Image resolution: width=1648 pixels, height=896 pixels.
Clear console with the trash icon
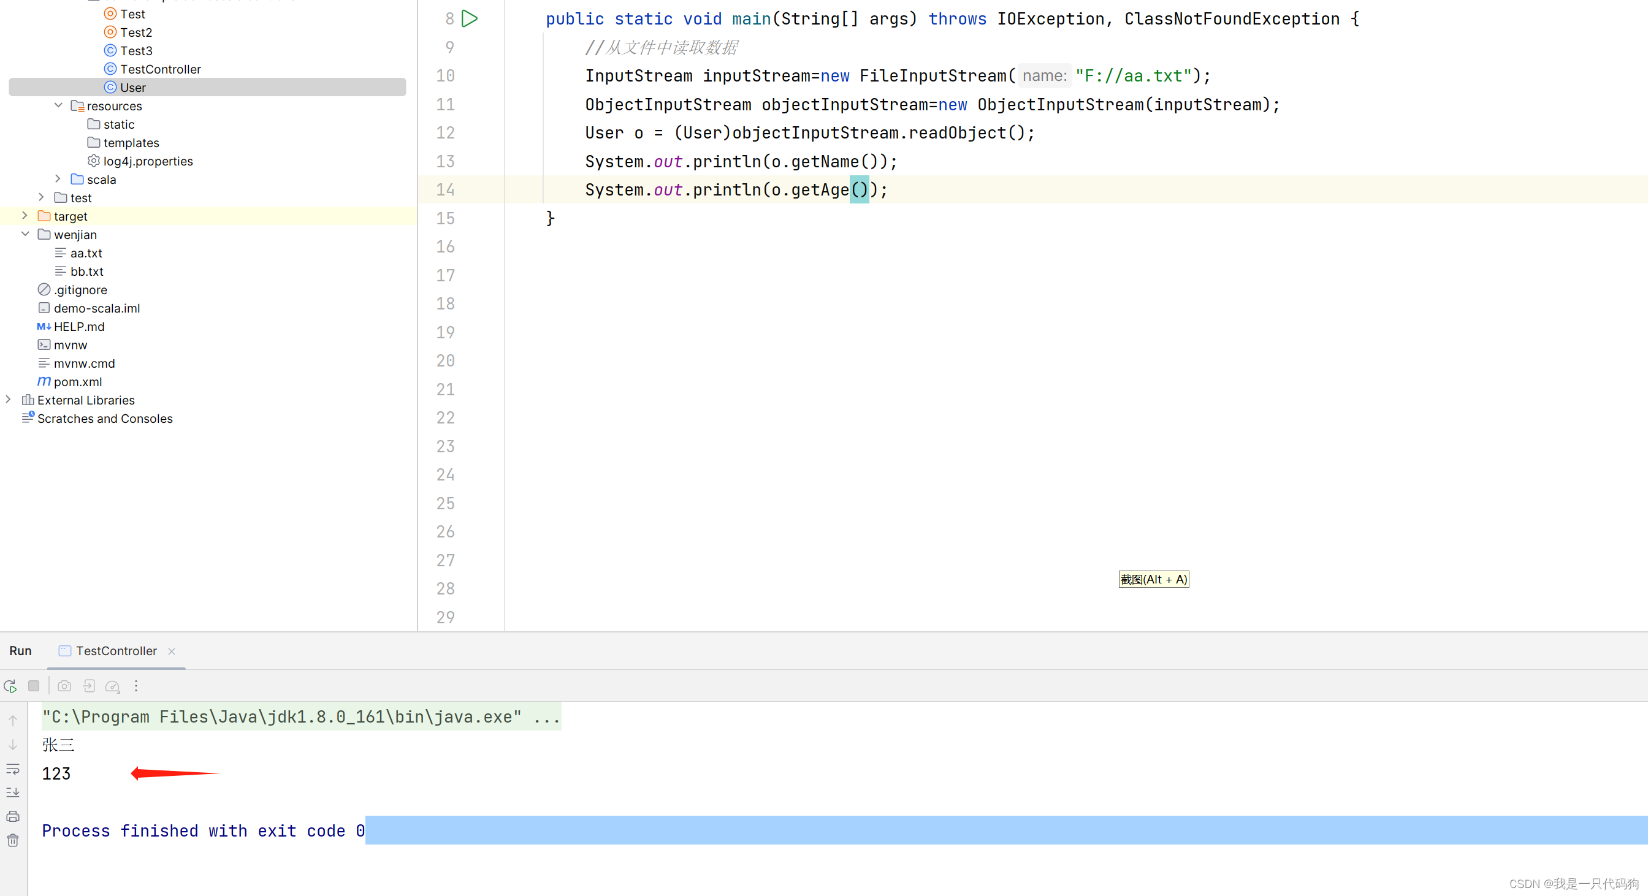13,840
